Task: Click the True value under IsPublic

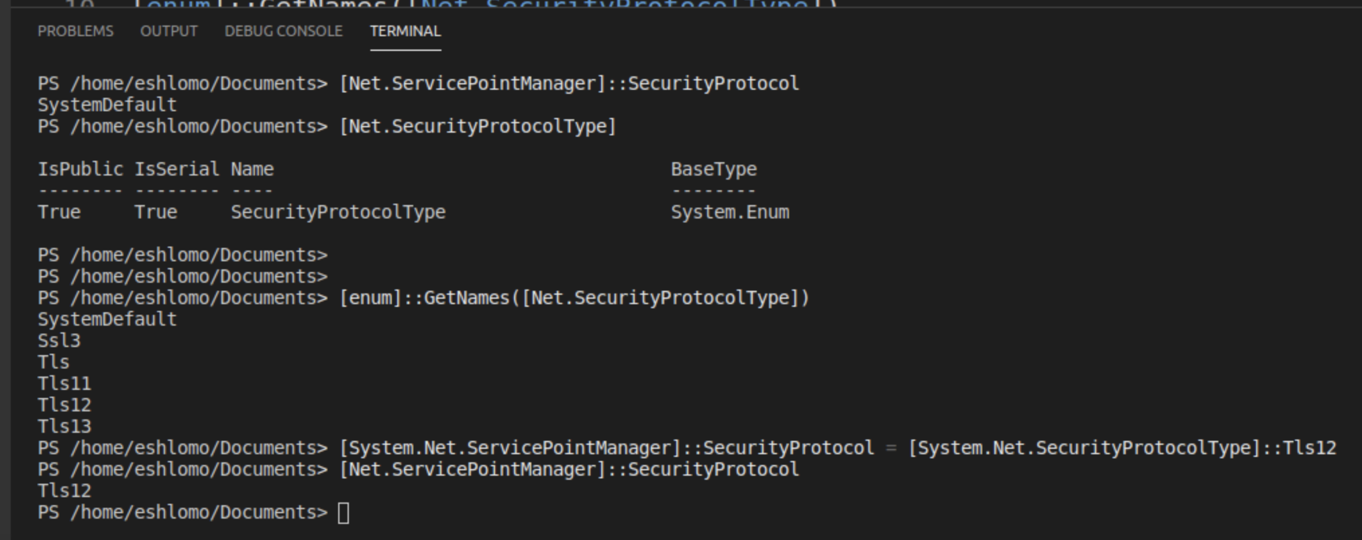Action: pyautogui.click(x=59, y=212)
